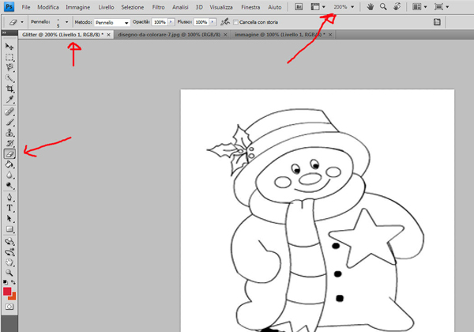
Task: Open the Arrange Documents dropdown
Action: (420, 6)
